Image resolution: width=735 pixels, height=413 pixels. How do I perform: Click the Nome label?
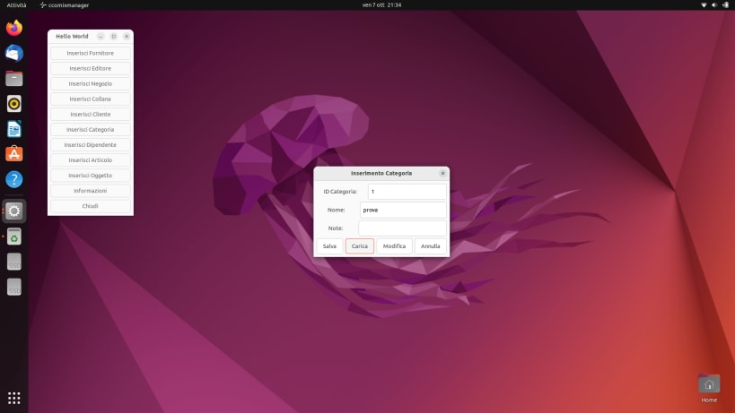(337, 210)
